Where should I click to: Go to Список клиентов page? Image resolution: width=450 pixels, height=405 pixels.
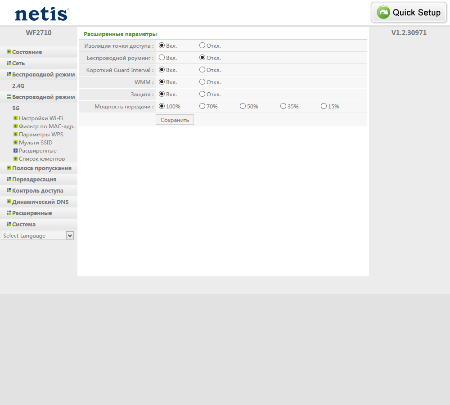42,159
